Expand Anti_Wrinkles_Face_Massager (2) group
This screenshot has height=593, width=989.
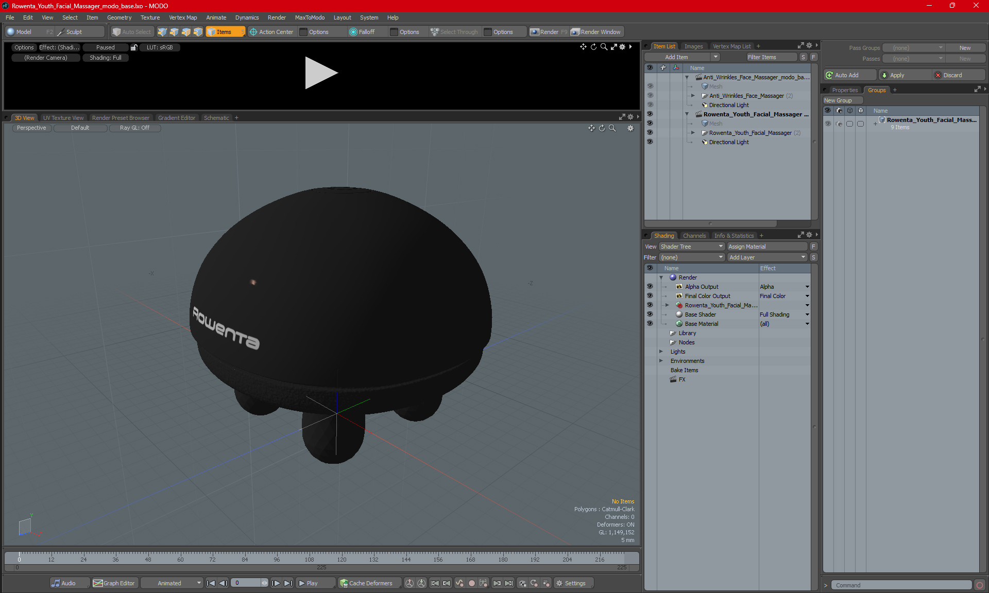[693, 96]
